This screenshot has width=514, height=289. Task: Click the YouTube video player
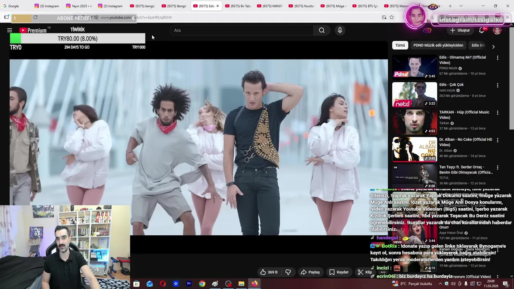(x=199, y=147)
